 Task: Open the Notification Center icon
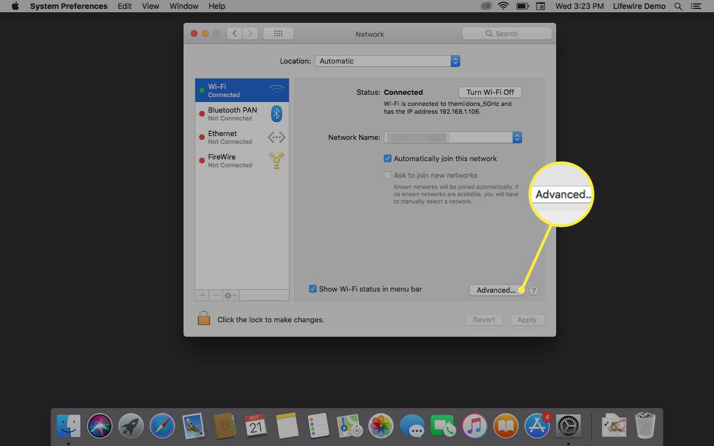pos(697,6)
